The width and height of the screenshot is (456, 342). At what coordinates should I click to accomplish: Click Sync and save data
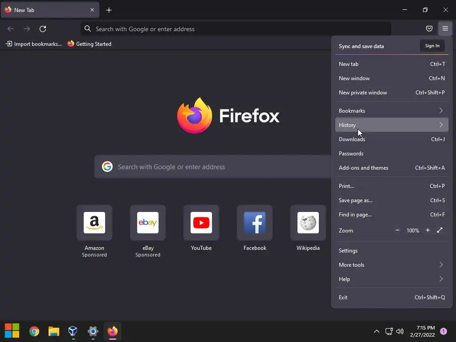coord(361,46)
